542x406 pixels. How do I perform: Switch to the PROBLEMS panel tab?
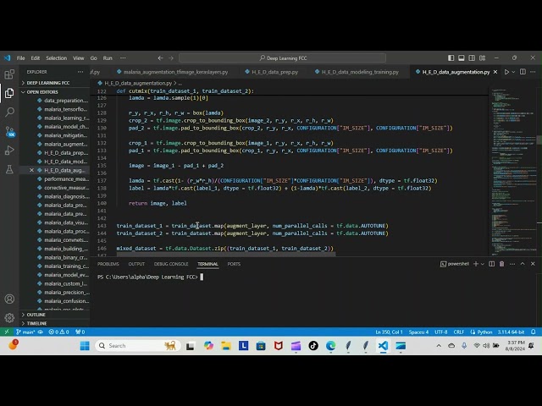pos(108,264)
